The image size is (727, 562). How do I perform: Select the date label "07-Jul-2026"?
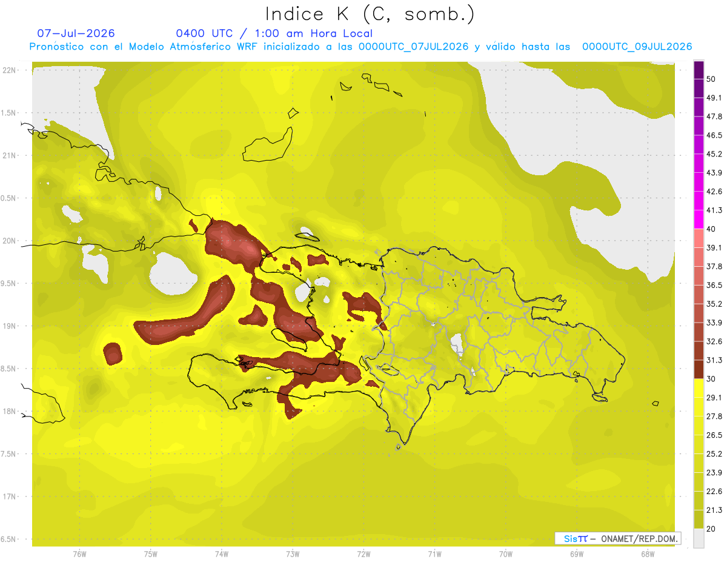[76, 33]
